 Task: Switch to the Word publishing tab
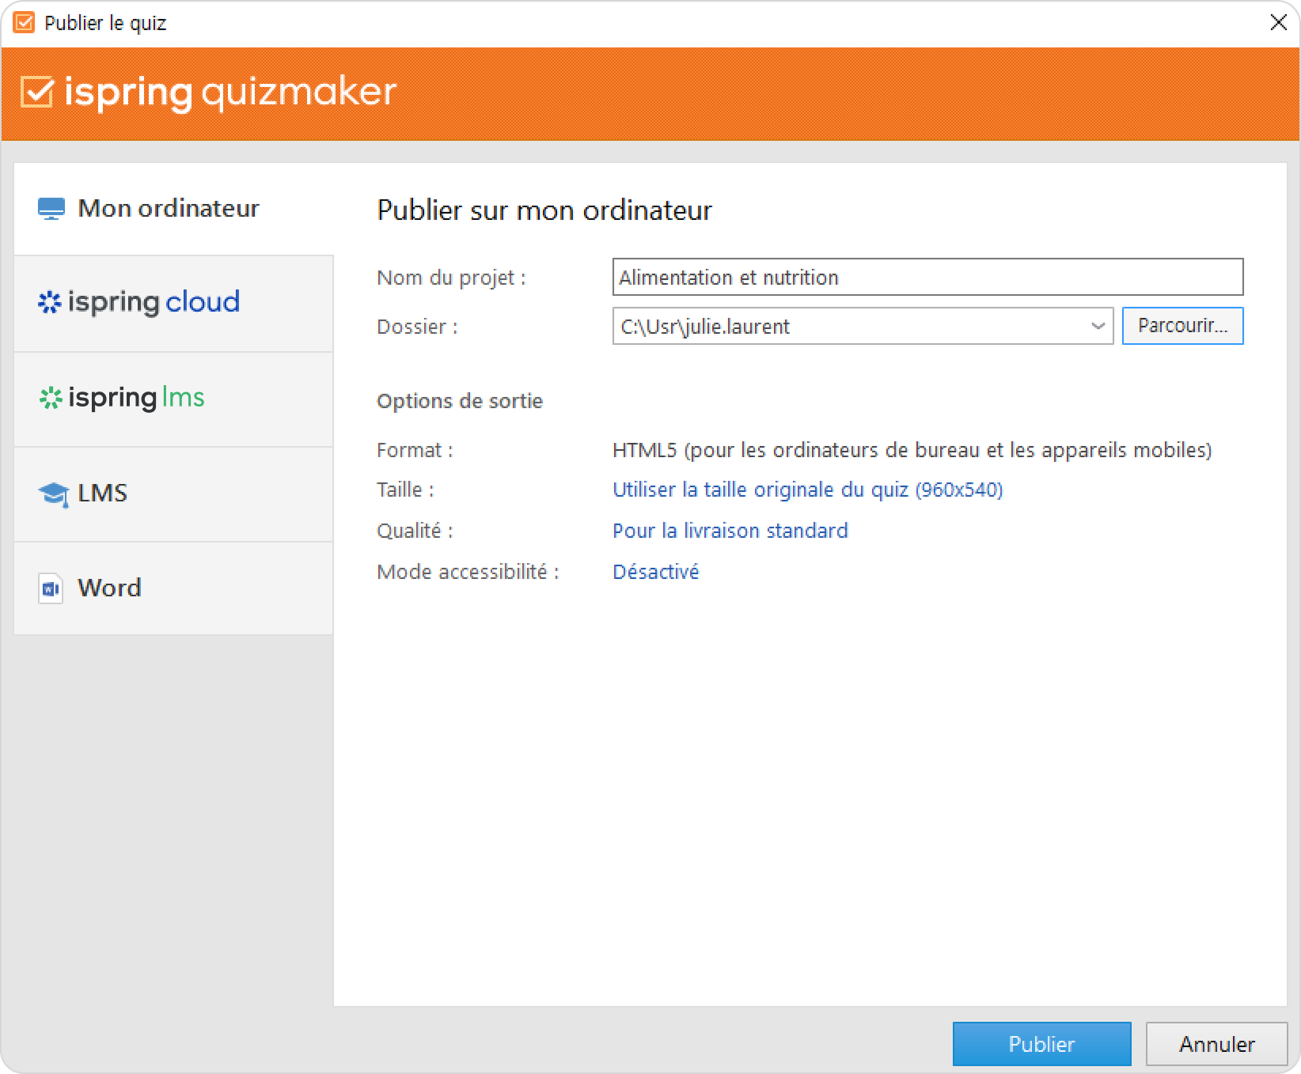coord(109,588)
